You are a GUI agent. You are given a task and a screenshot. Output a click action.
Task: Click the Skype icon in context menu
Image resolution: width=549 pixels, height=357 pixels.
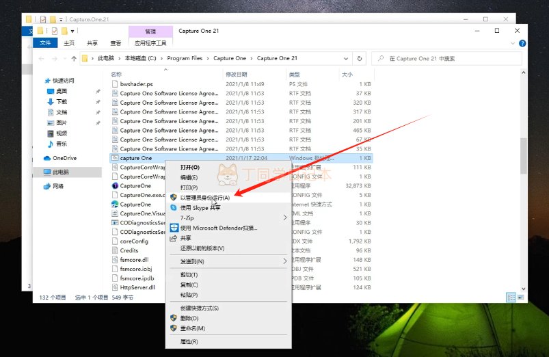tap(174, 207)
